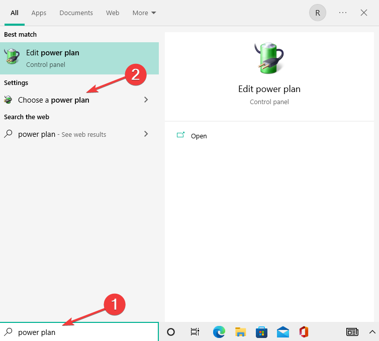Viewport: 379px width, 341px height.
Task: Click the R user account avatar
Action: pos(317,13)
